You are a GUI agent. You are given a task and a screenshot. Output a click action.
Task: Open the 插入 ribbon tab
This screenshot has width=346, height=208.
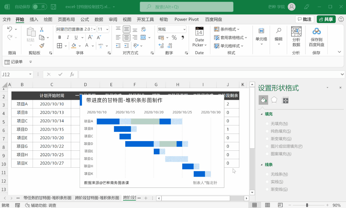[x=34, y=20]
